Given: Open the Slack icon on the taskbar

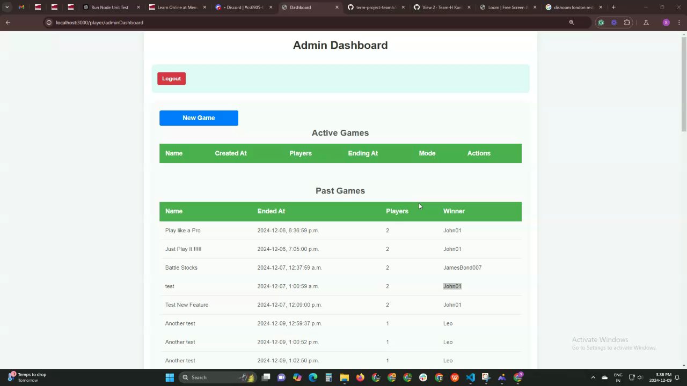Looking at the screenshot, I should (423, 377).
